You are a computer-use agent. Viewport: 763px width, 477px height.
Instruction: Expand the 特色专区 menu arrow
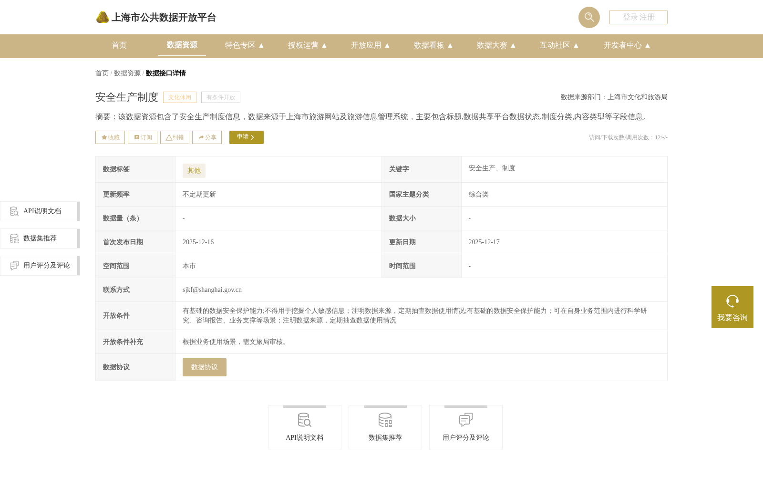(261, 45)
